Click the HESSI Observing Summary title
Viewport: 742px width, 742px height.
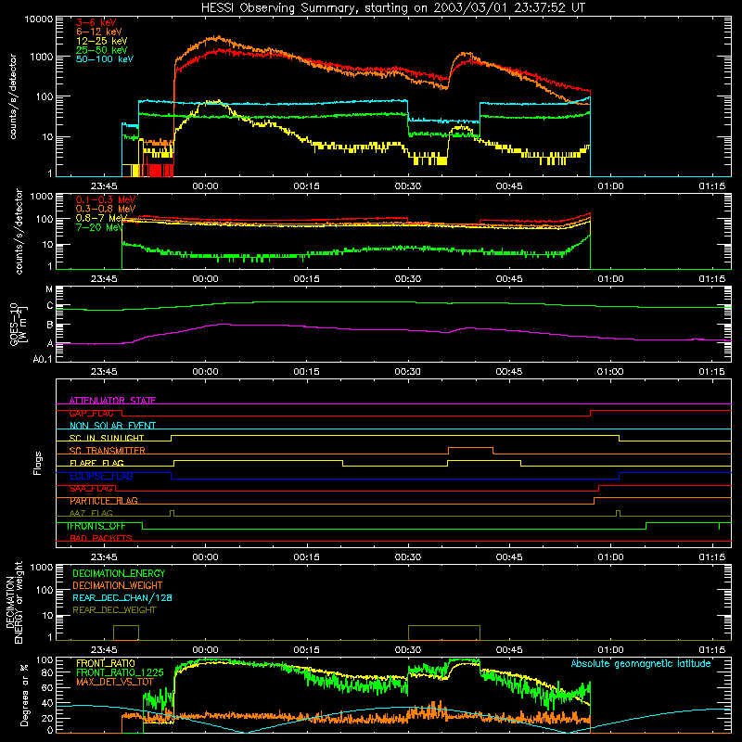click(x=392, y=8)
